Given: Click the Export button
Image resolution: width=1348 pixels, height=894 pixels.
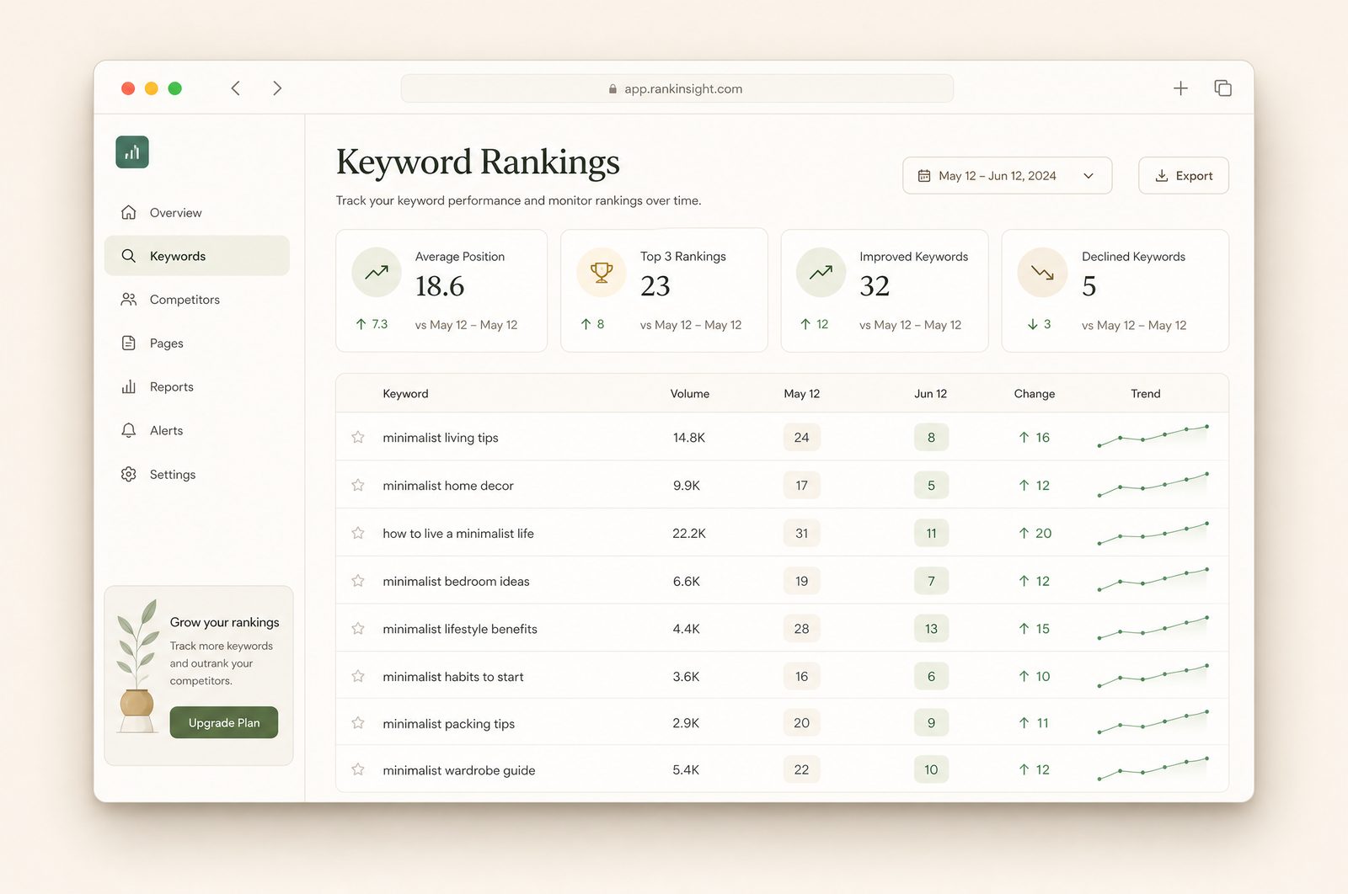Looking at the screenshot, I should pos(1183,175).
